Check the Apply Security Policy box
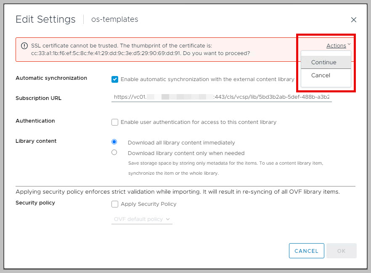The width and height of the screenshot is (371, 273). (115, 204)
